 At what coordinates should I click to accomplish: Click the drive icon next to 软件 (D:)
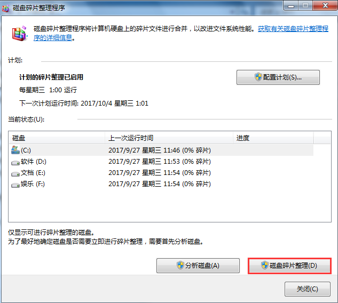pyautogui.click(x=15, y=162)
